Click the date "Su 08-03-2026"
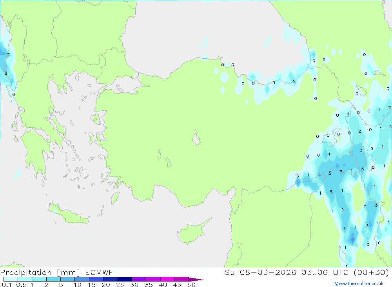 260,272
